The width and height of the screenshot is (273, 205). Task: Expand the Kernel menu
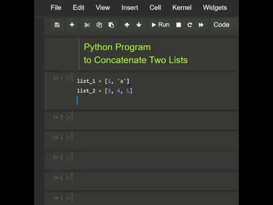click(x=182, y=7)
